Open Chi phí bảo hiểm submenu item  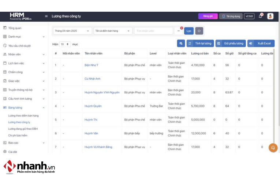18,135
